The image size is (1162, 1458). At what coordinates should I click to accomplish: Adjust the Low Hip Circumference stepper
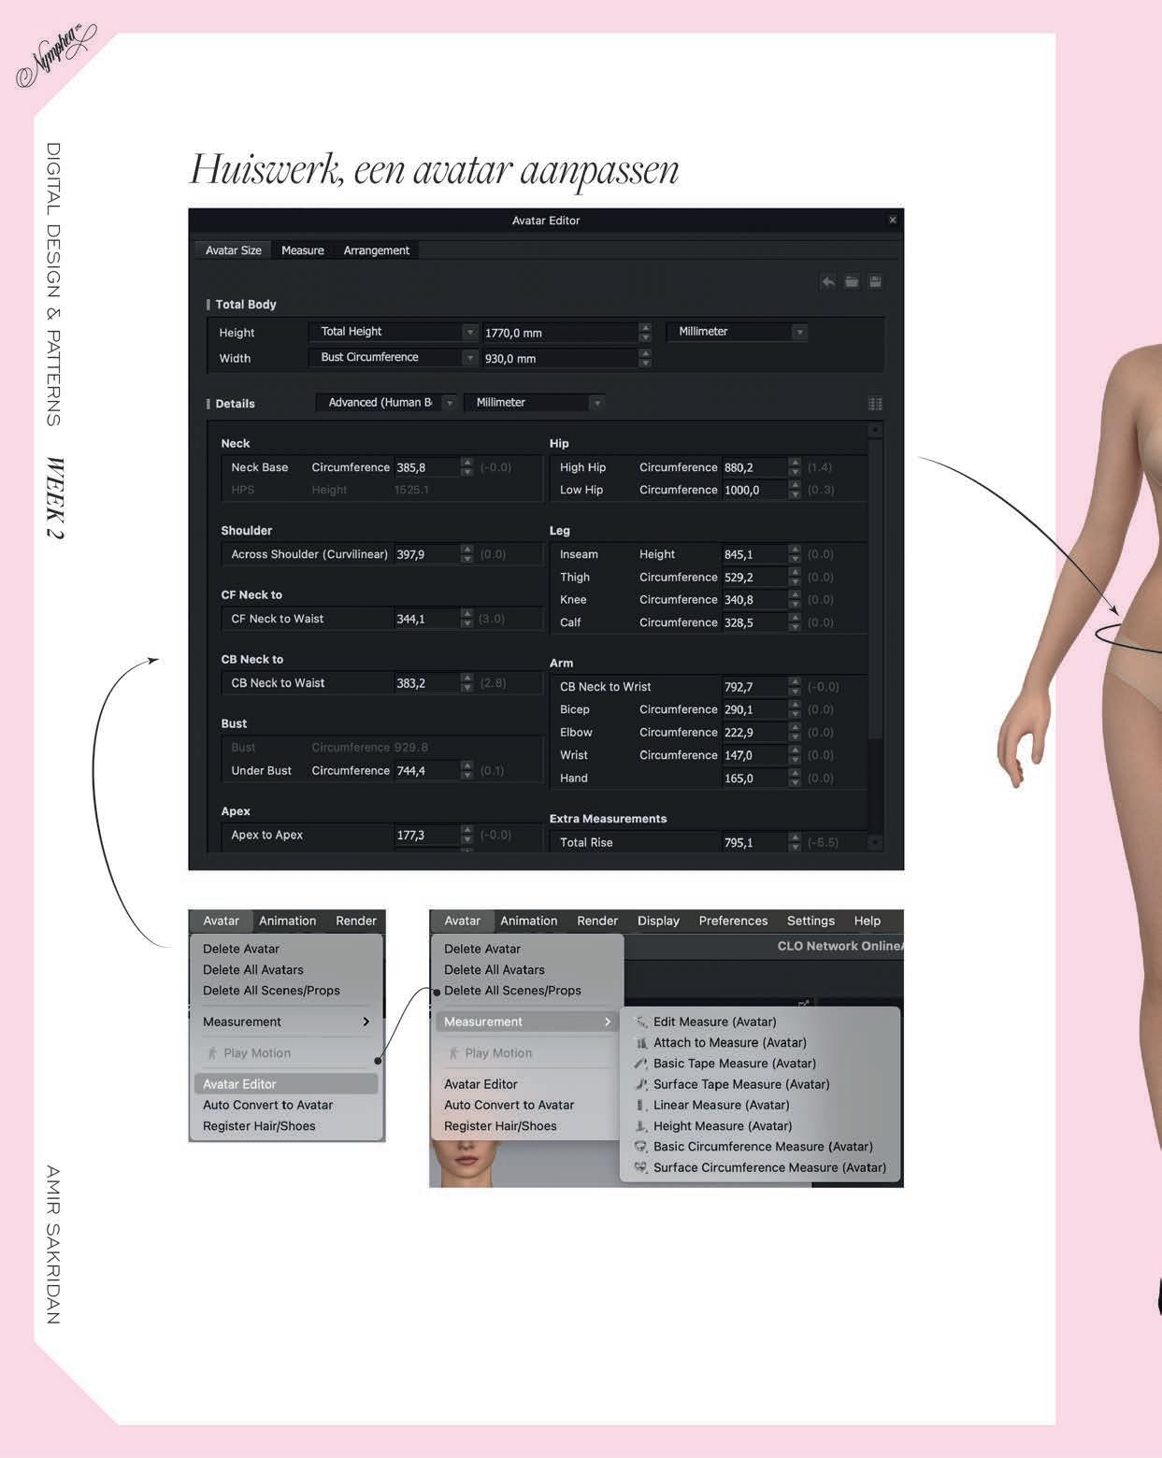(x=795, y=490)
